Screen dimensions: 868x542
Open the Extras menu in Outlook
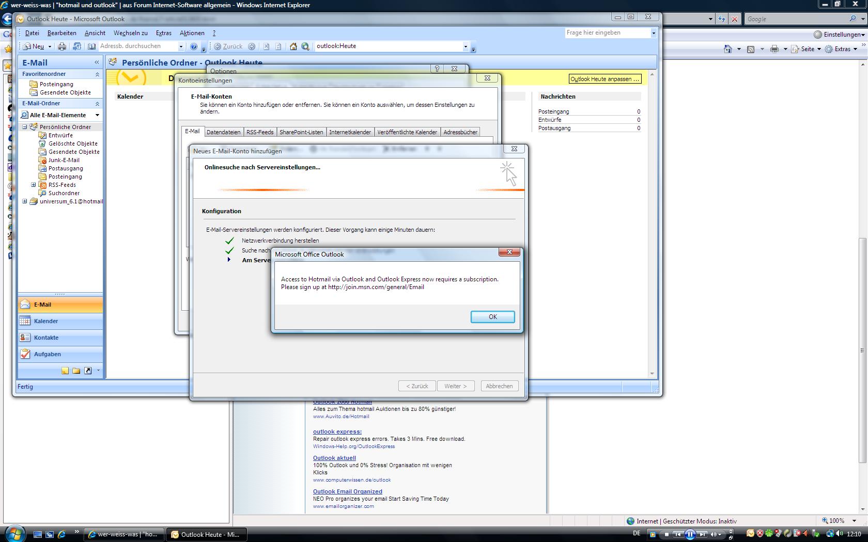tap(163, 33)
